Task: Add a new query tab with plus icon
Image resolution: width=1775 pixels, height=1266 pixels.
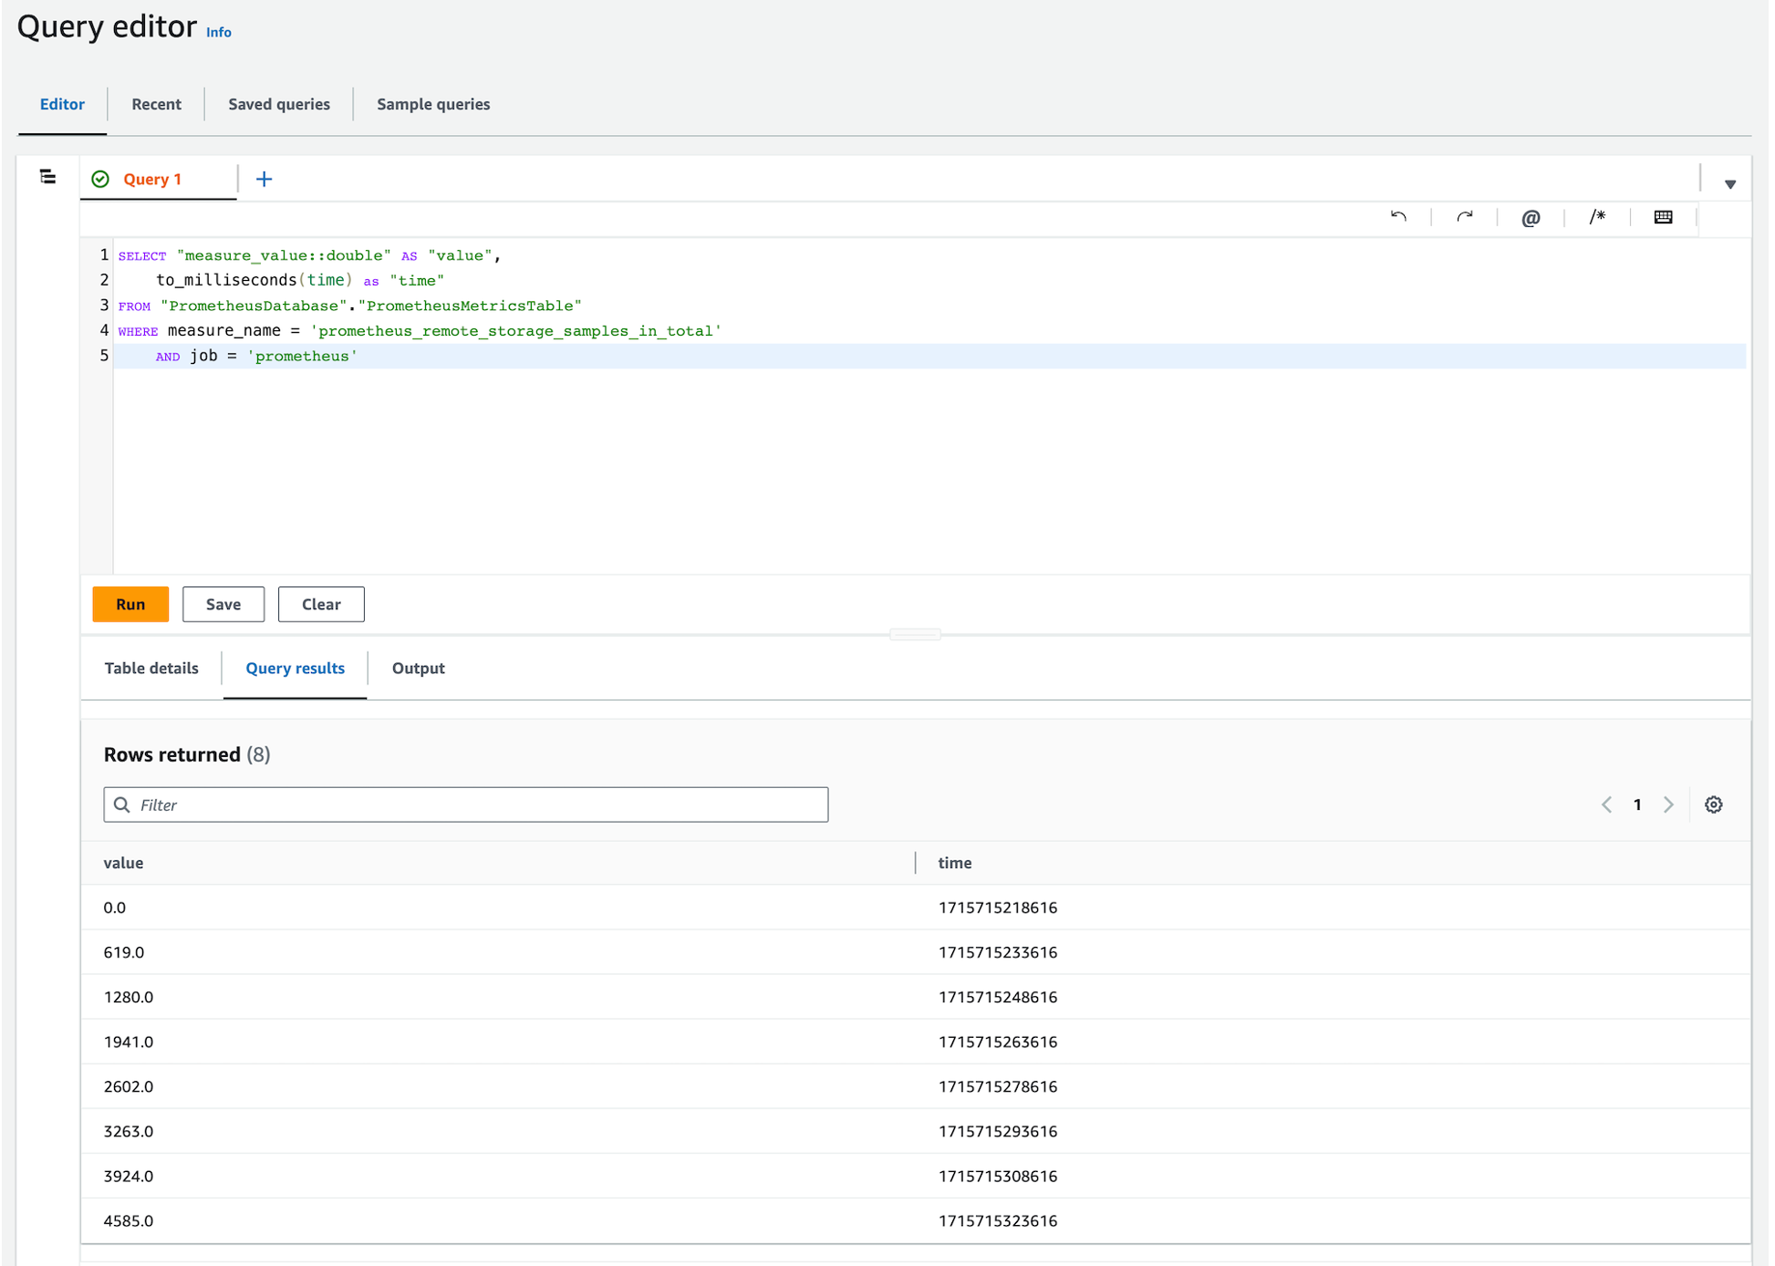Action: 264,179
